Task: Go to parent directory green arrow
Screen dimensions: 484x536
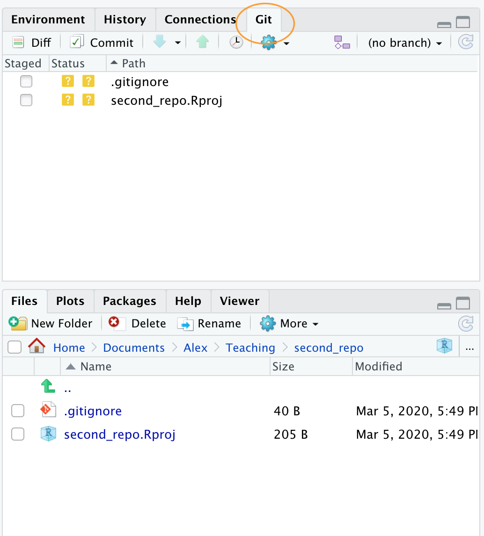Action: click(x=48, y=386)
